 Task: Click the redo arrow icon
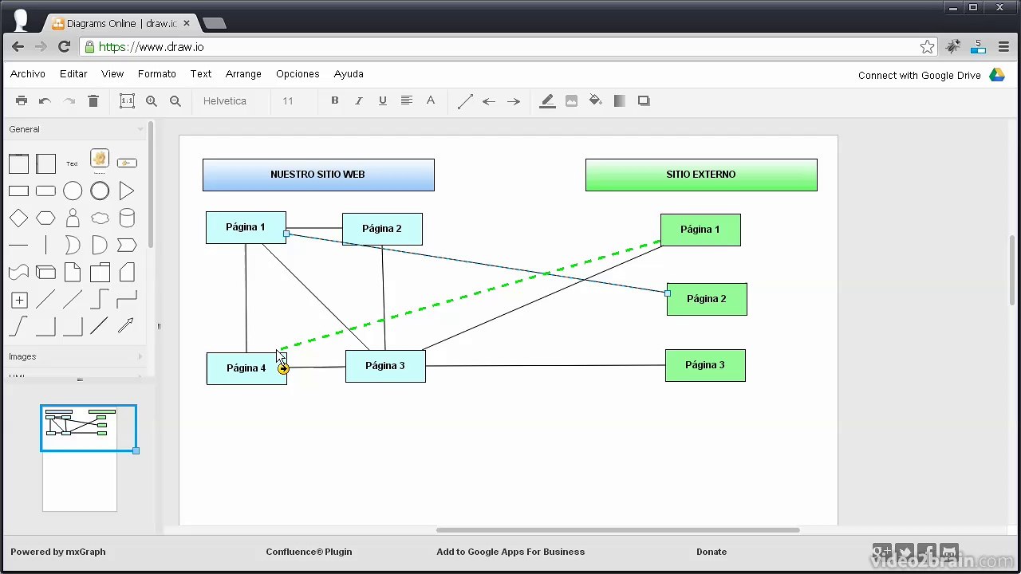[69, 101]
